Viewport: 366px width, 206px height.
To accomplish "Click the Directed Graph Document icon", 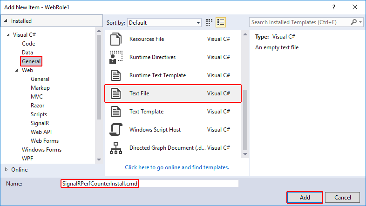I will 115,148.
